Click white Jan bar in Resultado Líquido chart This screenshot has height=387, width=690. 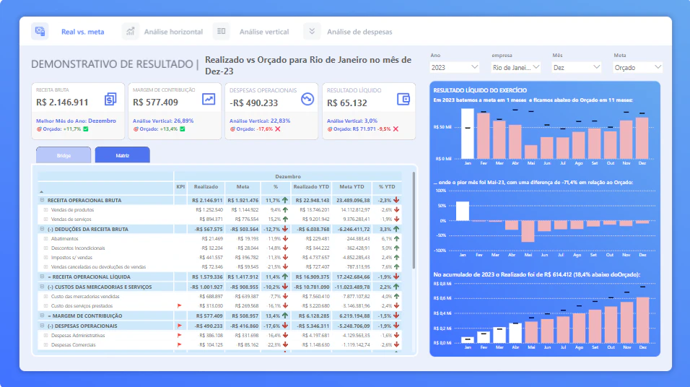[x=467, y=134]
